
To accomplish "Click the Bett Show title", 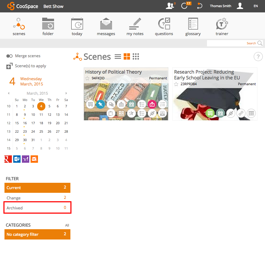I will [x=54, y=6].
